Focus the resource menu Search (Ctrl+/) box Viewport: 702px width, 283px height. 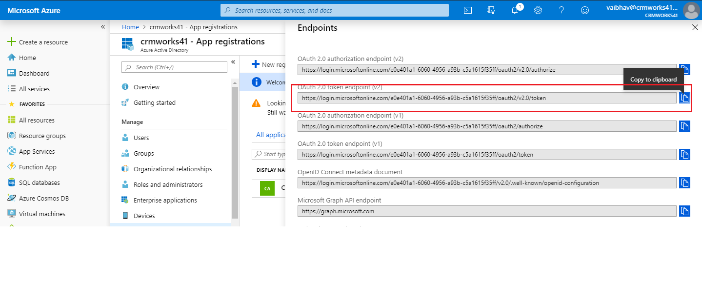pos(174,67)
